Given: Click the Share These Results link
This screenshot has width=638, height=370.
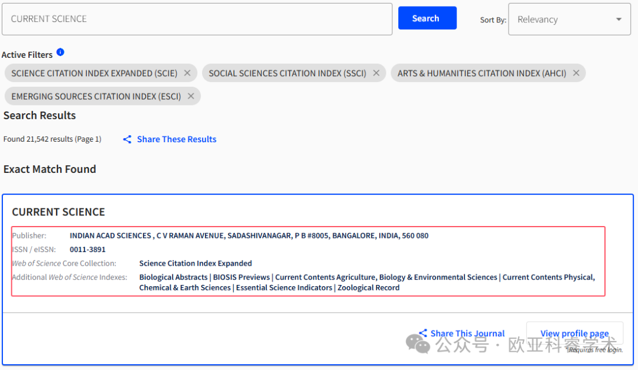Looking at the screenshot, I should pos(177,139).
